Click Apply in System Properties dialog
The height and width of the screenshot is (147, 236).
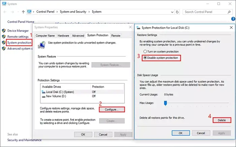pos(123,135)
